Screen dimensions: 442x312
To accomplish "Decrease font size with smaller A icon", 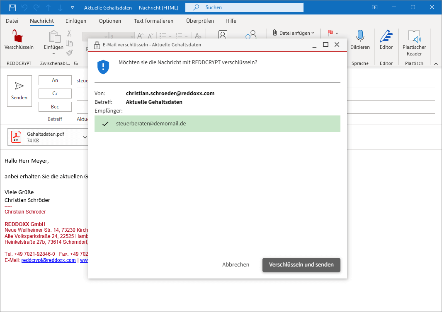I will click(x=151, y=36).
